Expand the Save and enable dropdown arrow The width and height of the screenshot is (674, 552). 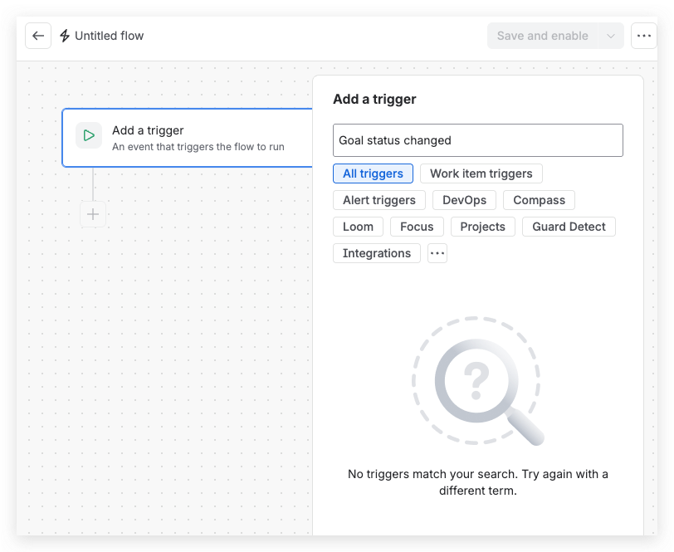click(x=610, y=36)
